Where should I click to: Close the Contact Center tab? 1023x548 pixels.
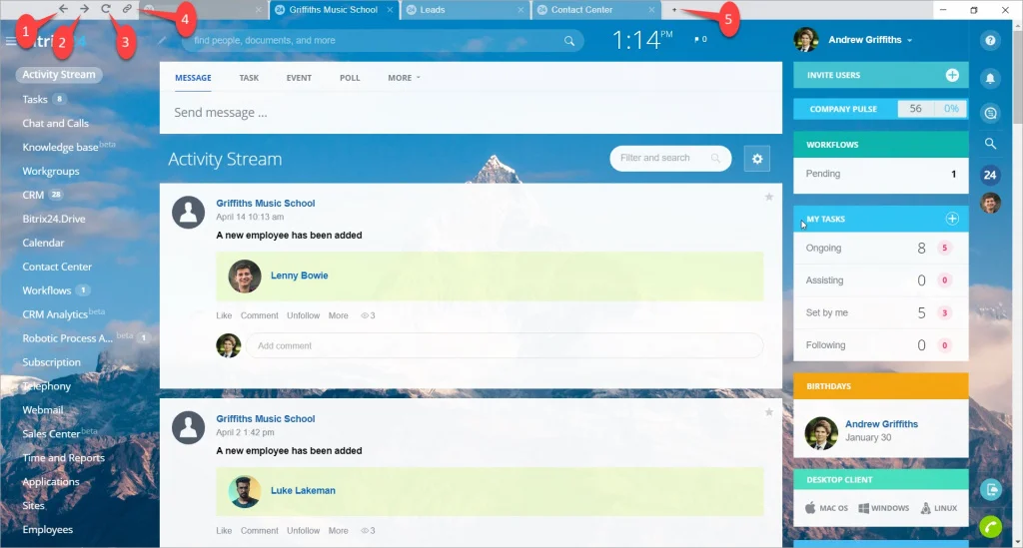(x=651, y=10)
